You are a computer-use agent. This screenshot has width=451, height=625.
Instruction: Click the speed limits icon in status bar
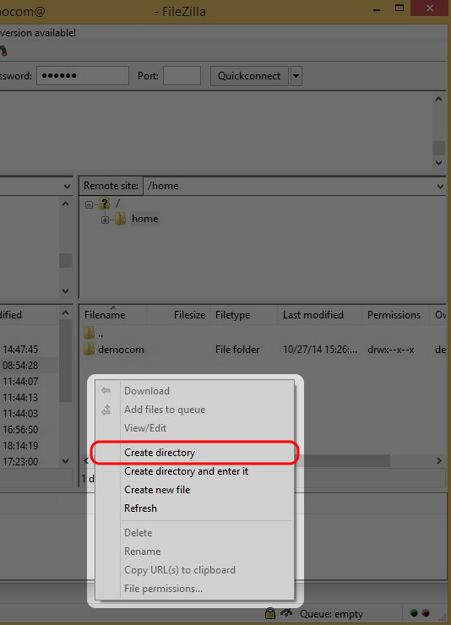tap(286, 613)
